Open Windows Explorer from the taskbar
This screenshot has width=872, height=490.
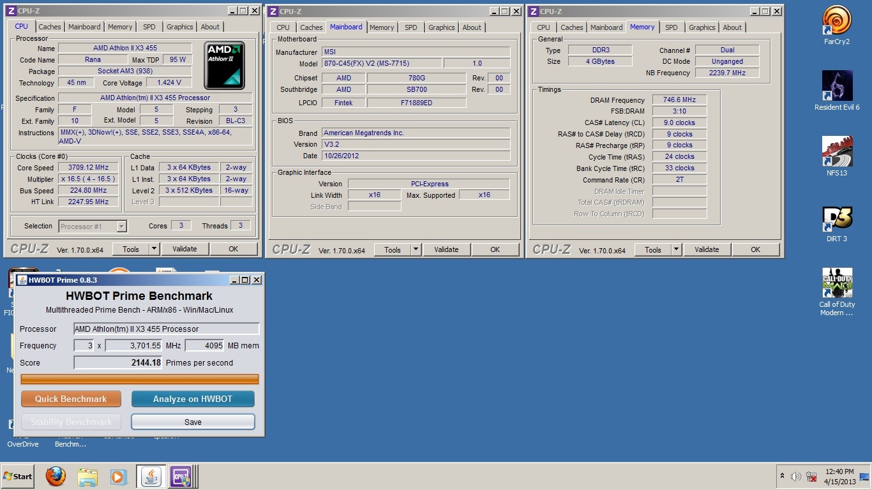click(x=87, y=477)
